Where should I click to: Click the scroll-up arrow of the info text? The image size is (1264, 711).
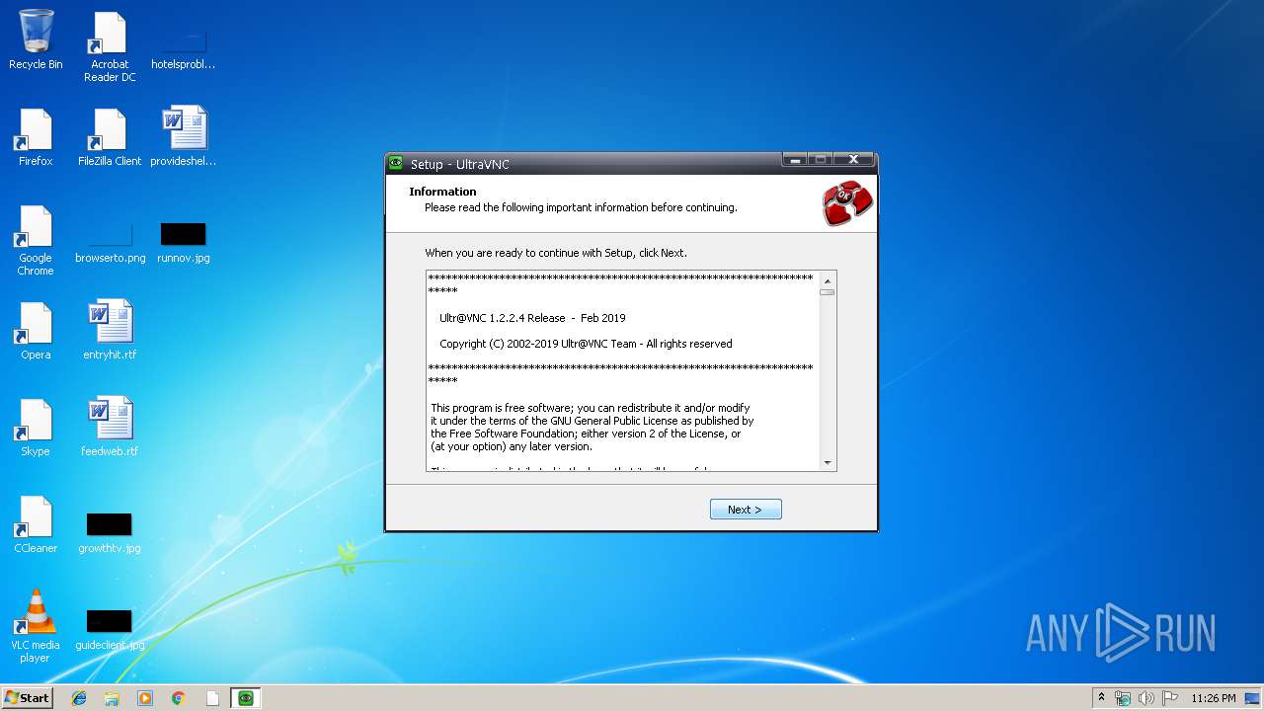(x=828, y=281)
